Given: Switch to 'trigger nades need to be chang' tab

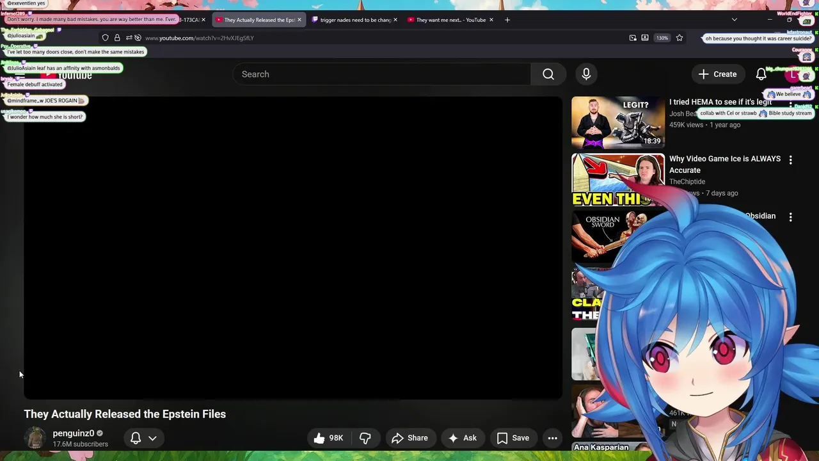Looking at the screenshot, I should (x=355, y=20).
